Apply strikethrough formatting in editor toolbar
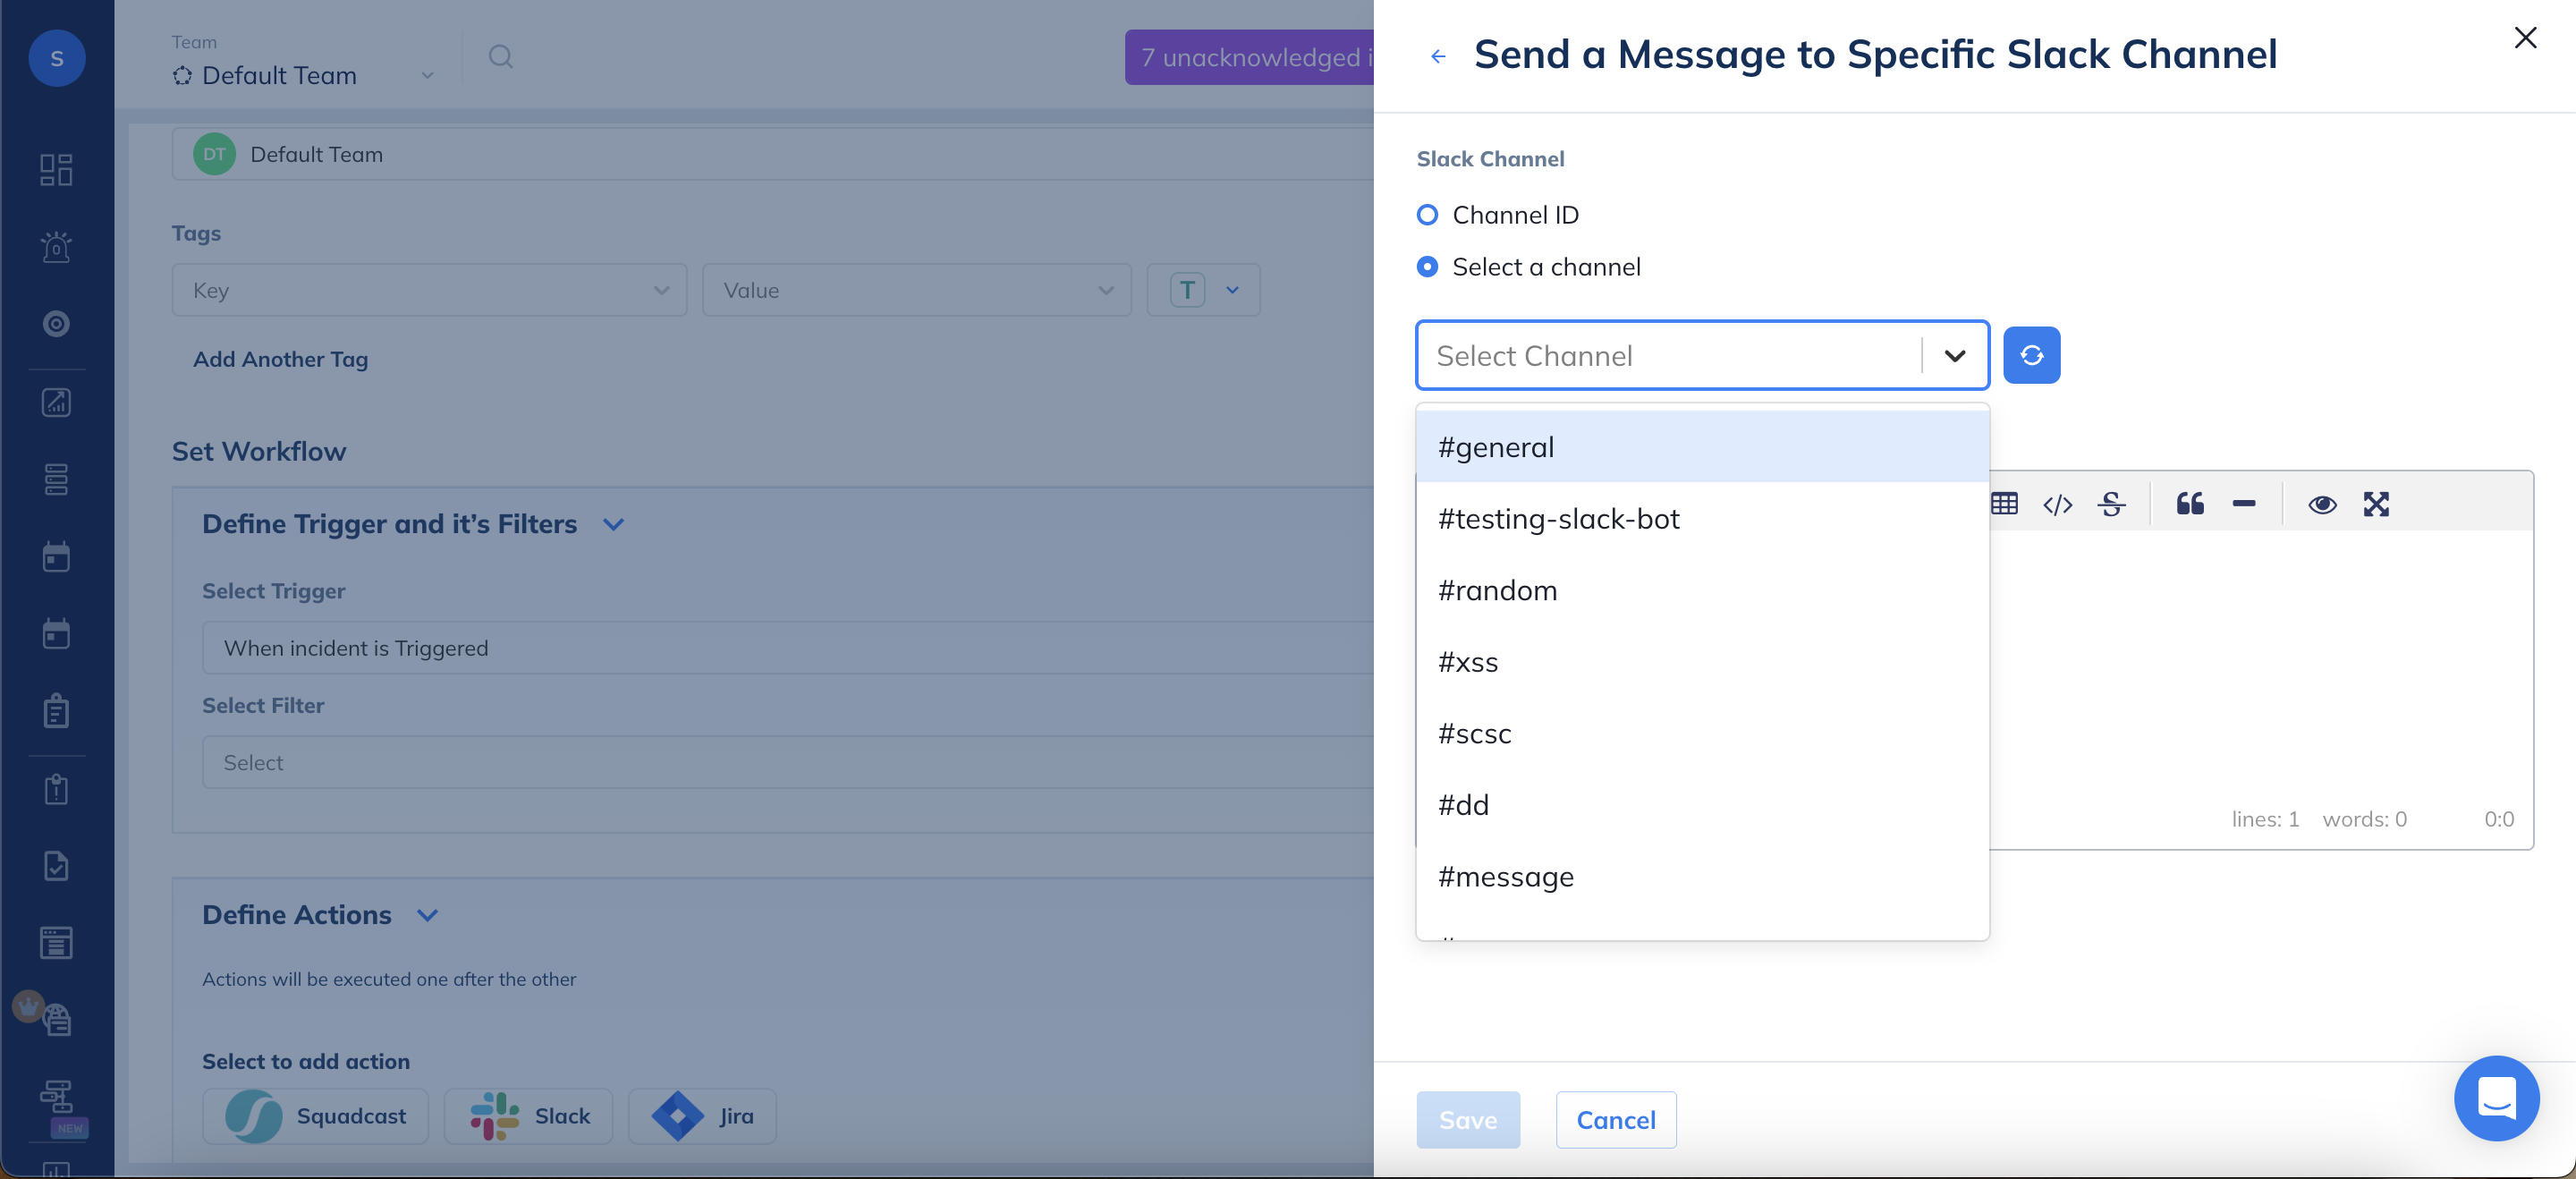The image size is (2576, 1179). click(2111, 504)
